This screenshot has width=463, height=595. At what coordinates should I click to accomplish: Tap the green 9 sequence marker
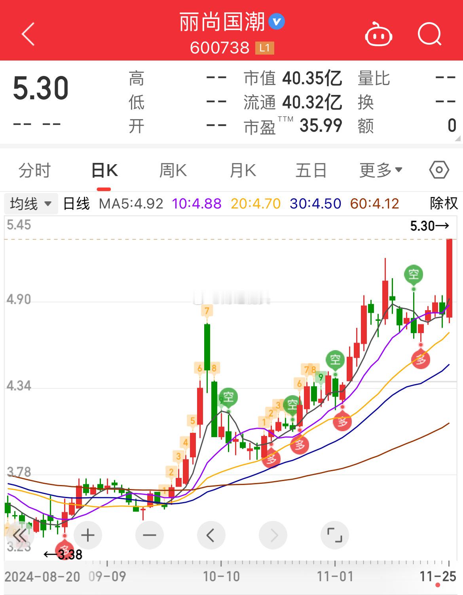[321, 378]
